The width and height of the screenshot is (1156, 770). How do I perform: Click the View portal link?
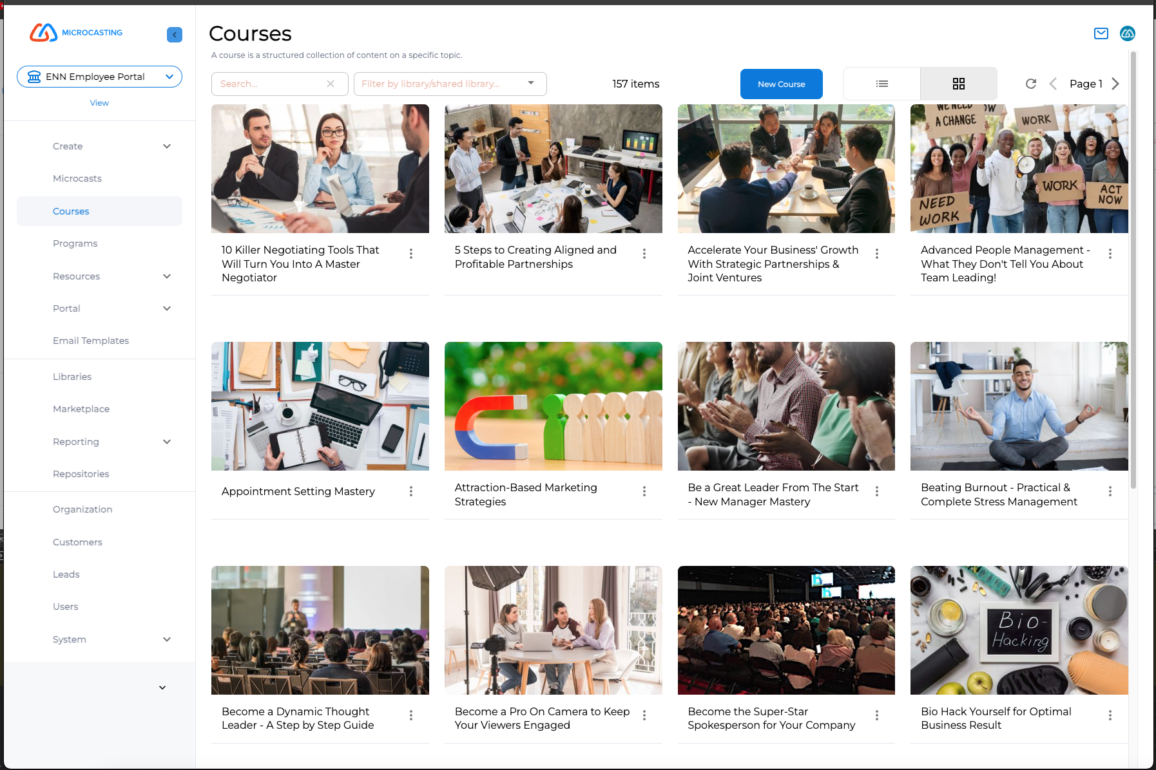(x=99, y=103)
